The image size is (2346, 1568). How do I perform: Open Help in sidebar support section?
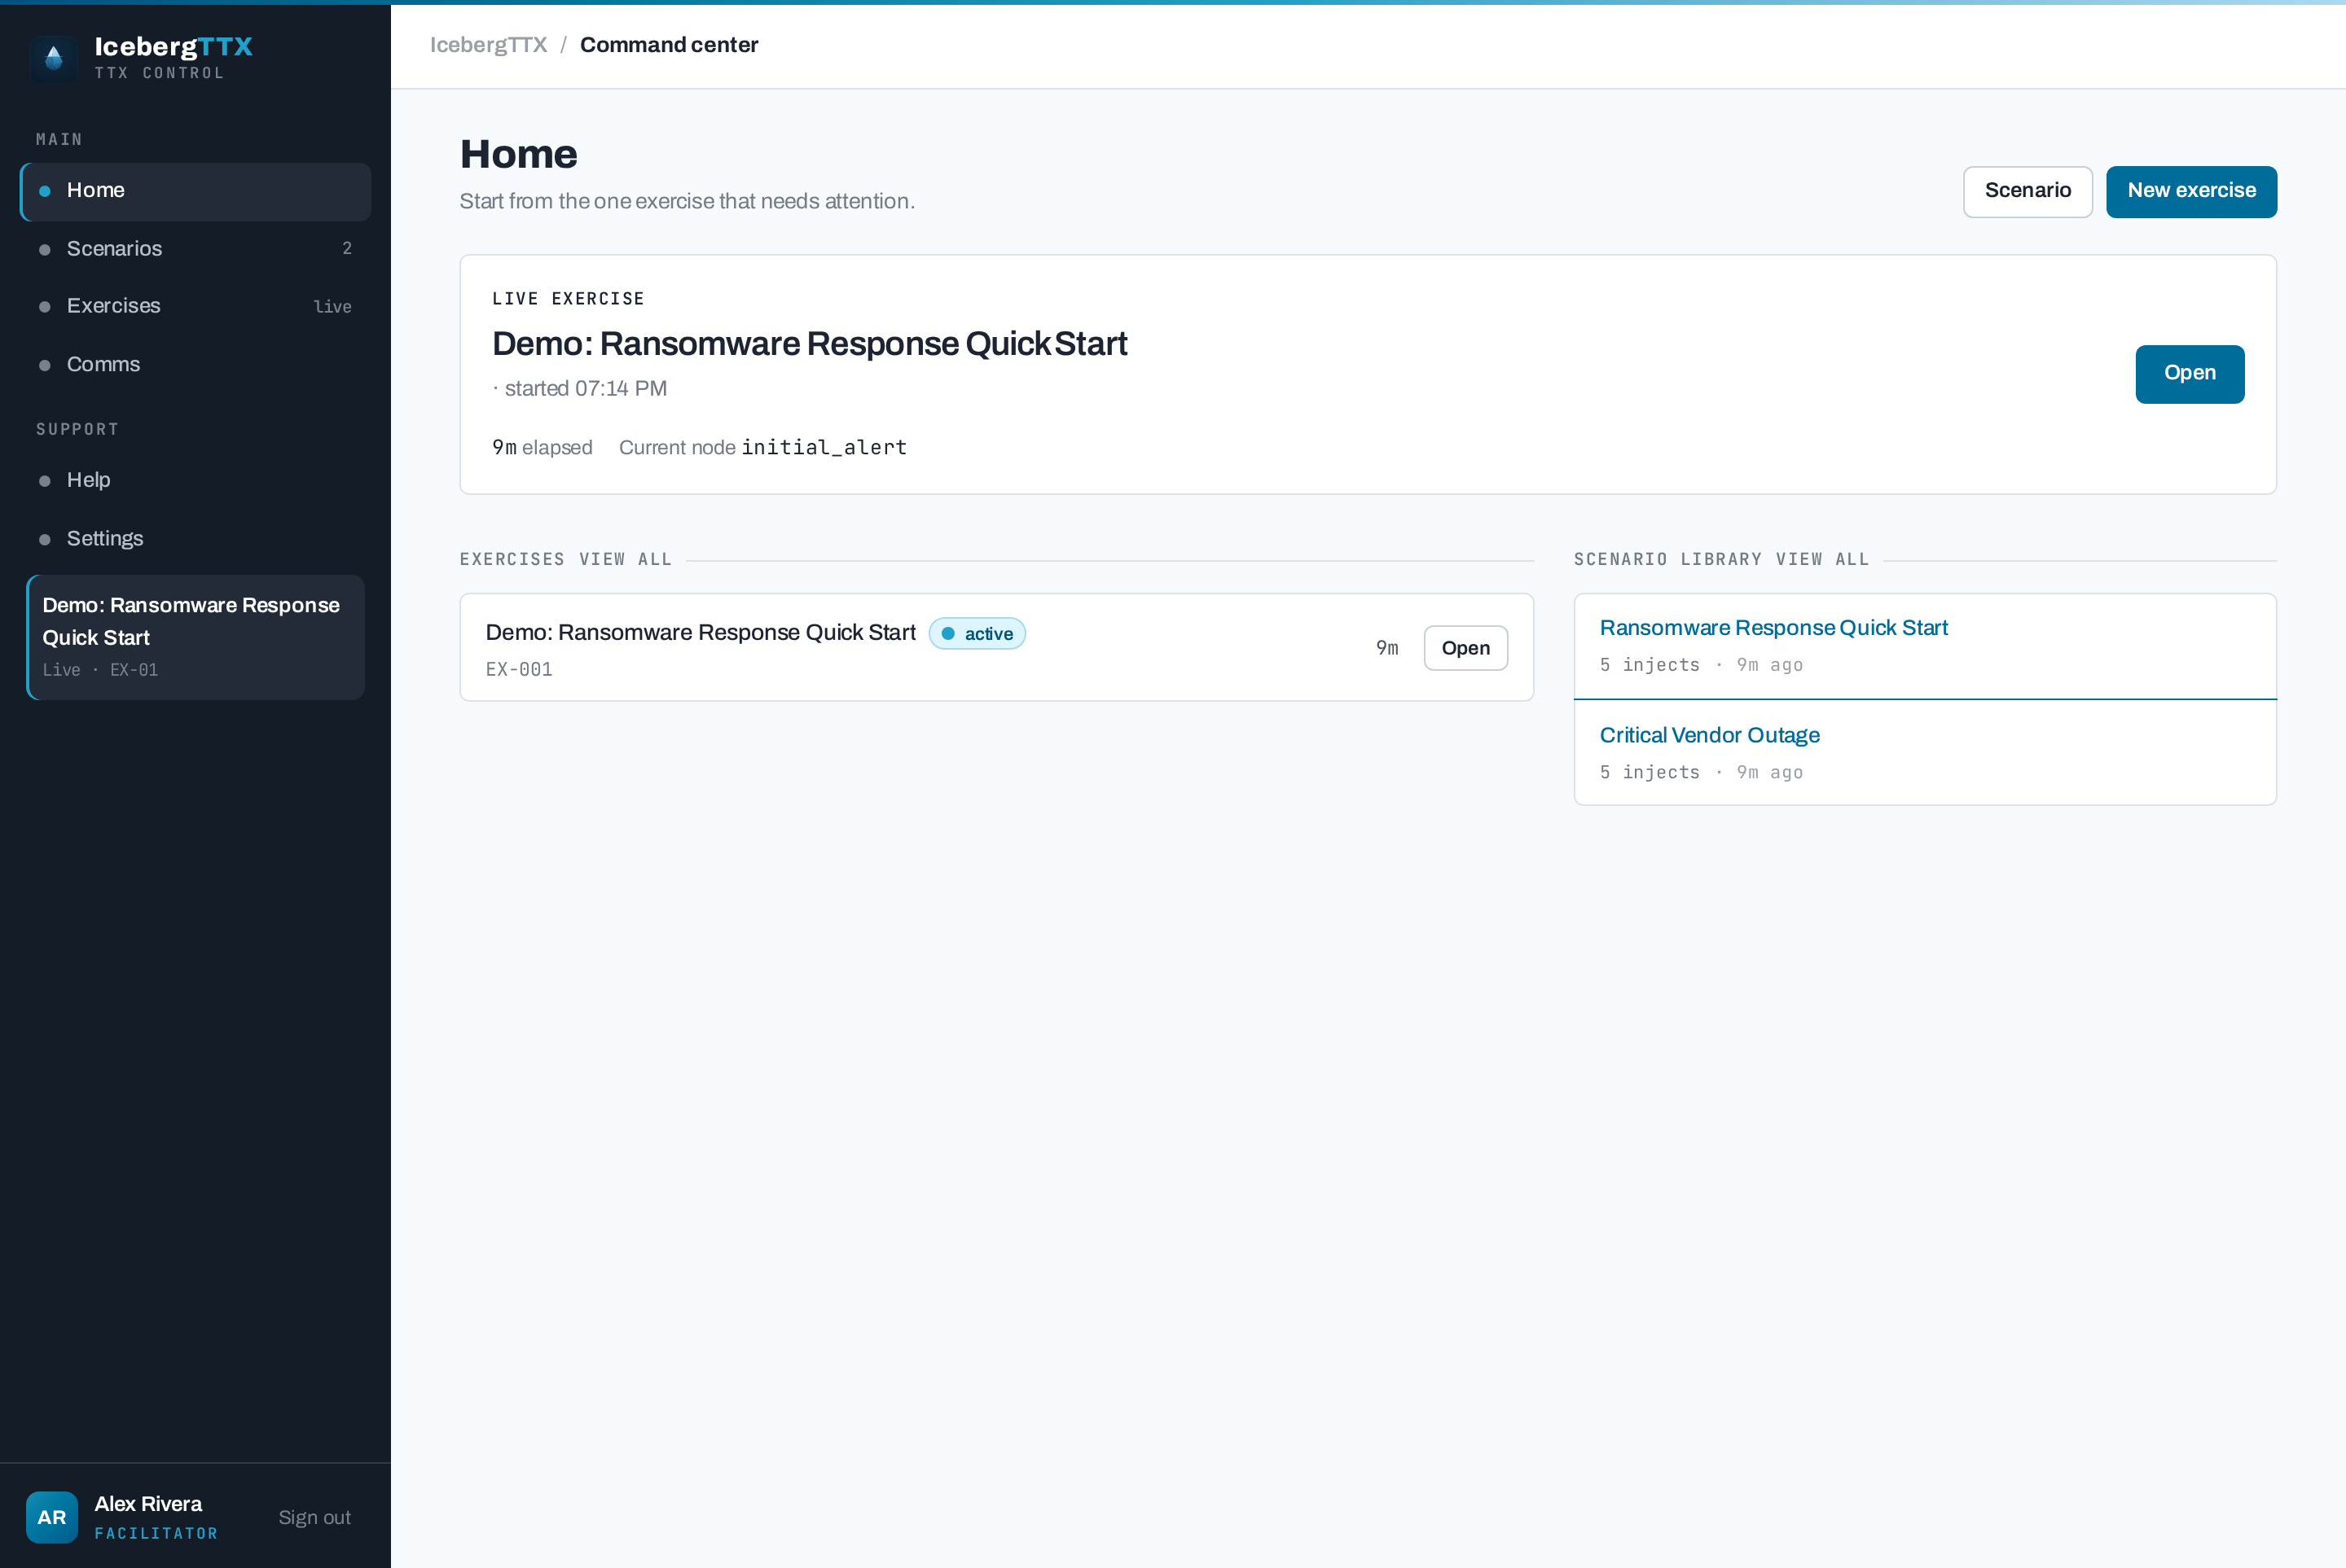pyautogui.click(x=196, y=480)
